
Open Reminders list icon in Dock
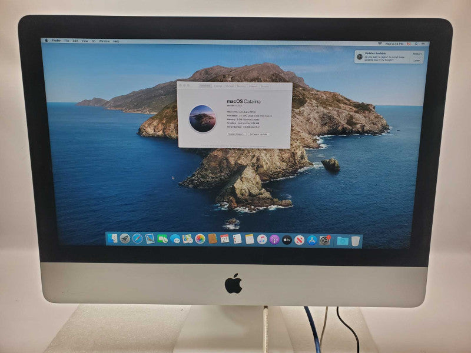tap(237, 239)
